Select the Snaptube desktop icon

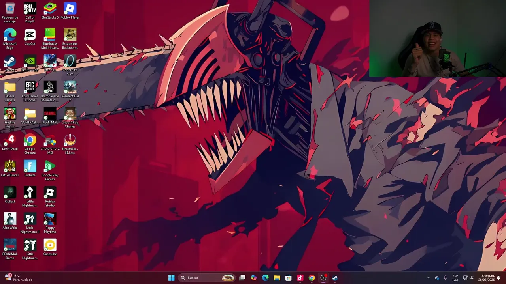click(50, 247)
